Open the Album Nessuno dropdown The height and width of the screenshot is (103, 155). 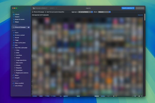click(104, 12)
